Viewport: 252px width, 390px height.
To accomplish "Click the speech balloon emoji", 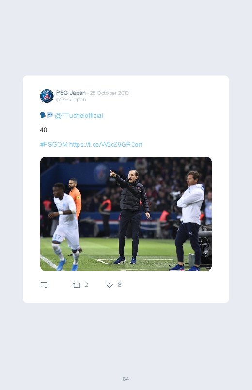I will 50,115.
